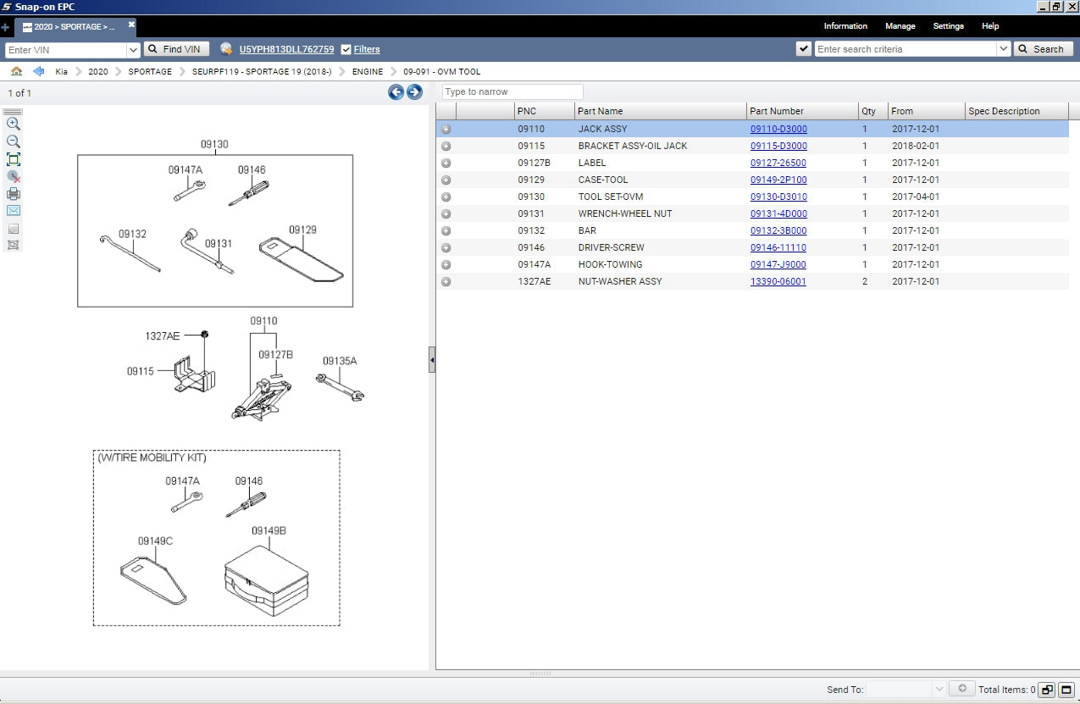Print the diagram using printer icon
This screenshot has width=1080, height=704.
14,194
